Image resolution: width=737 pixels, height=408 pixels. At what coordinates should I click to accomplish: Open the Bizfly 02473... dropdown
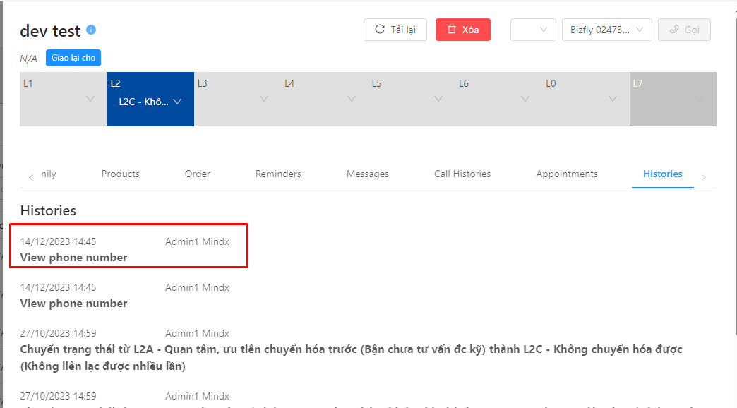pos(607,30)
